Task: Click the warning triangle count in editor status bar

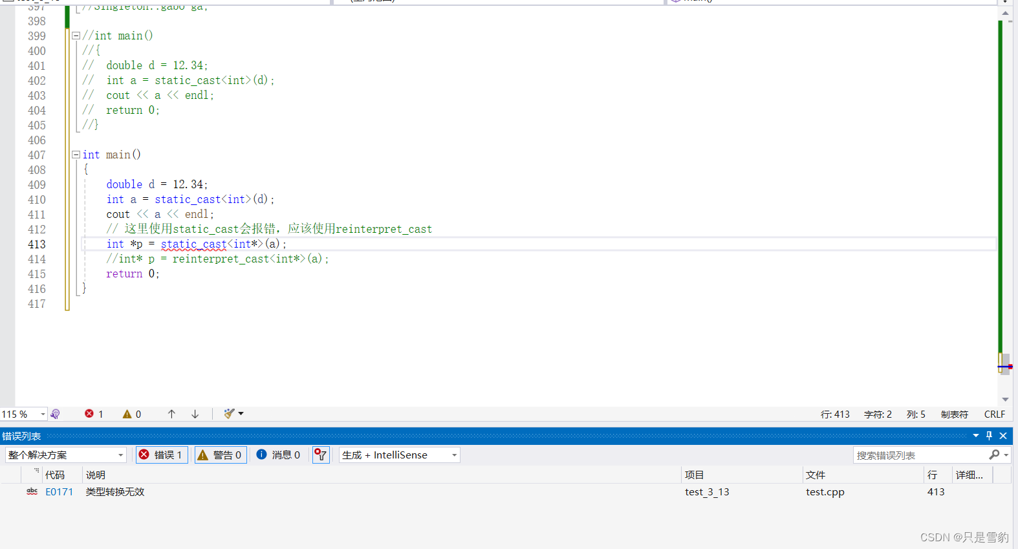Action: click(x=132, y=414)
